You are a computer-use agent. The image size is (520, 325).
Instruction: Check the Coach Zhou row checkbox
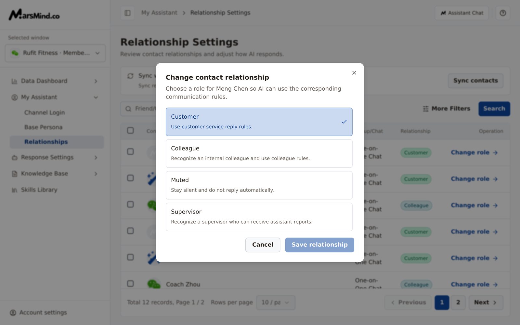[130, 283]
